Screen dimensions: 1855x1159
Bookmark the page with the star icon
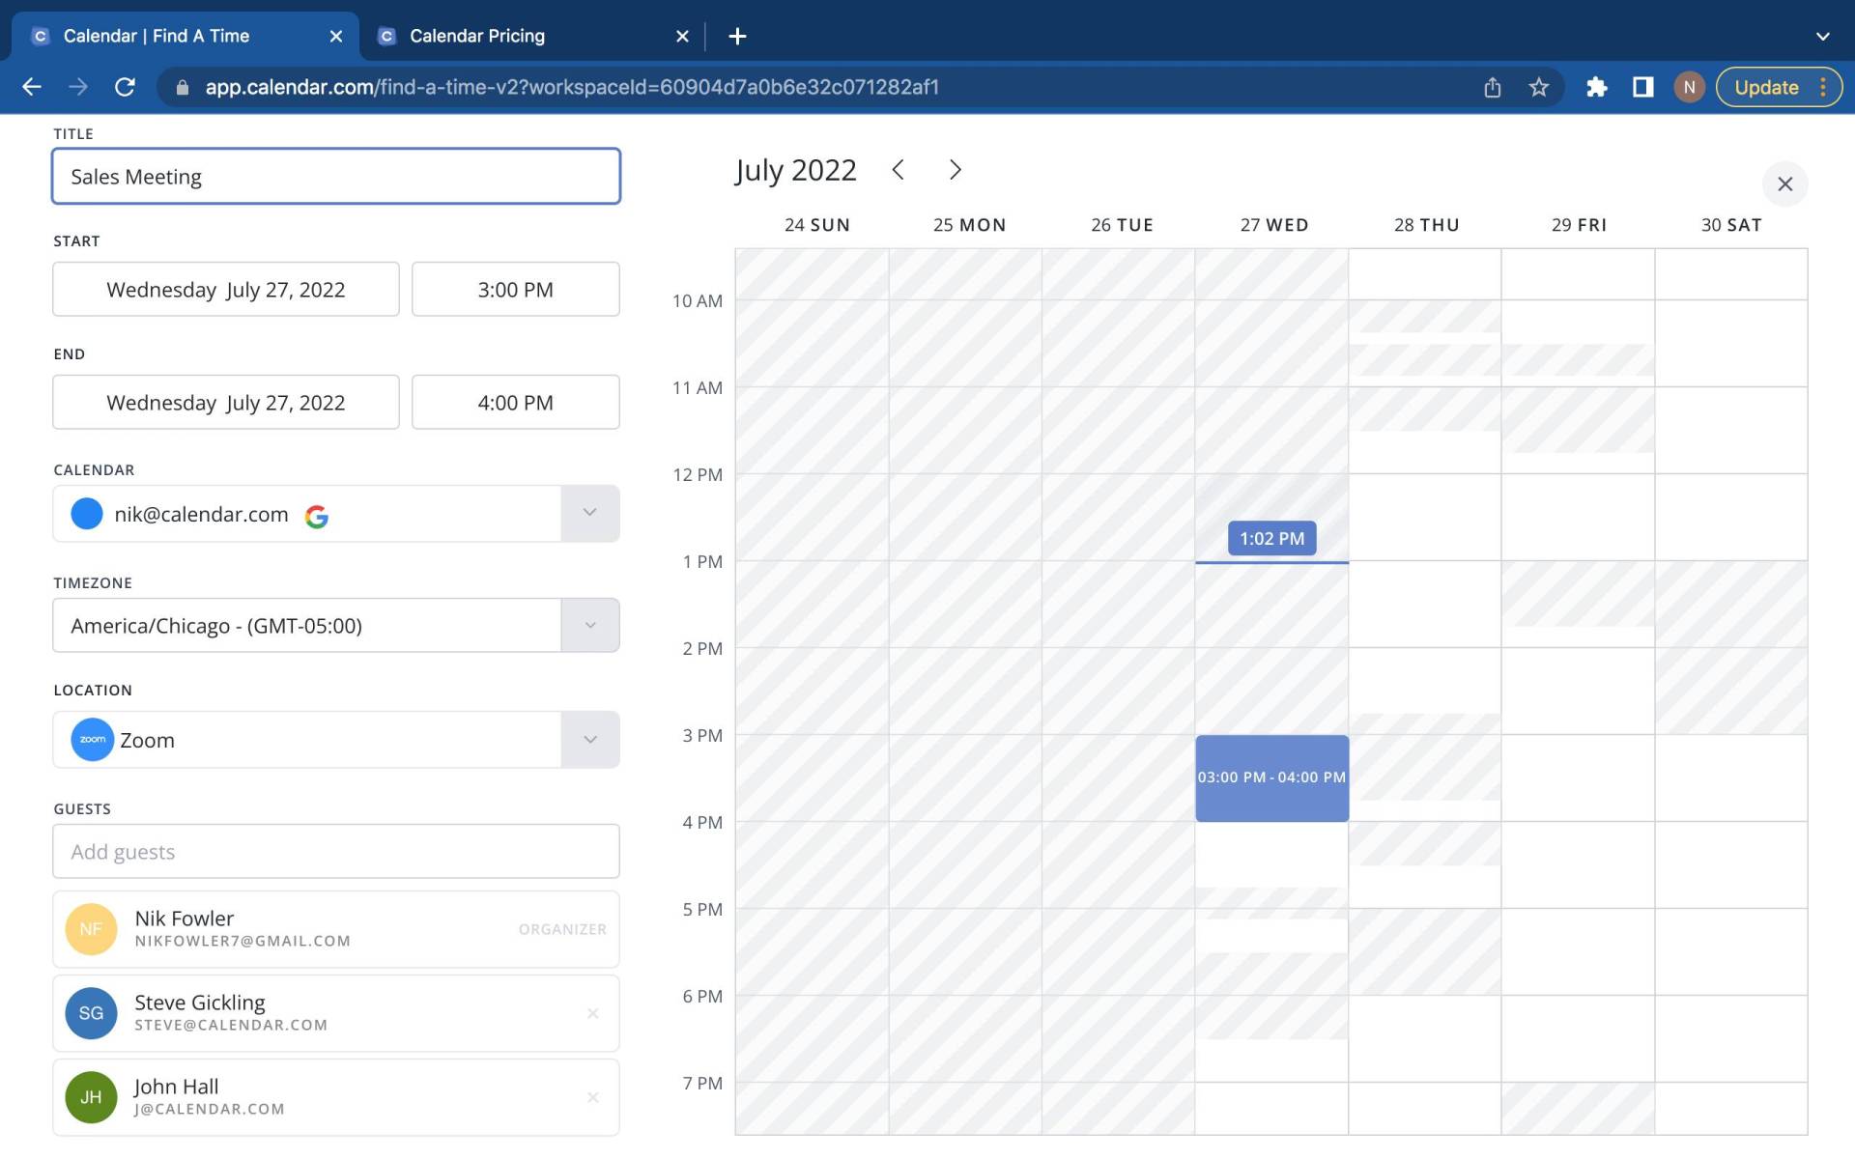click(1538, 87)
